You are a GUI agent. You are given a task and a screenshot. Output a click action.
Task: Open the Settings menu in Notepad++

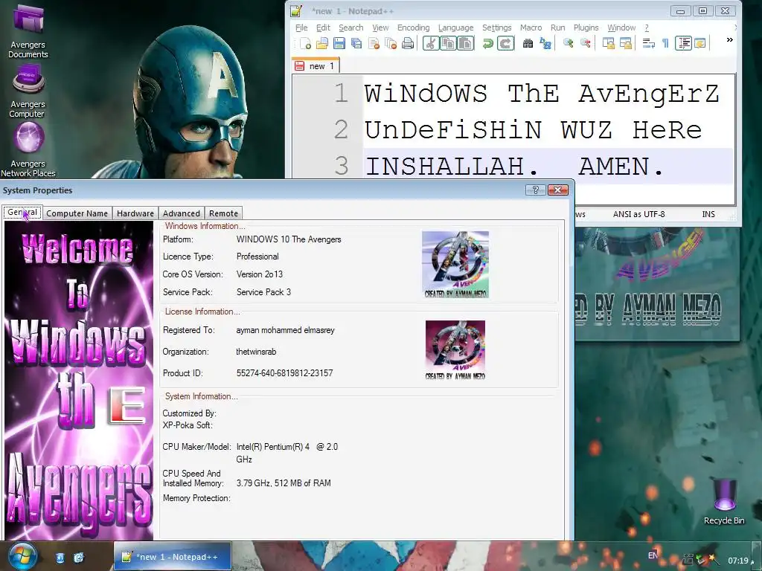coord(496,28)
